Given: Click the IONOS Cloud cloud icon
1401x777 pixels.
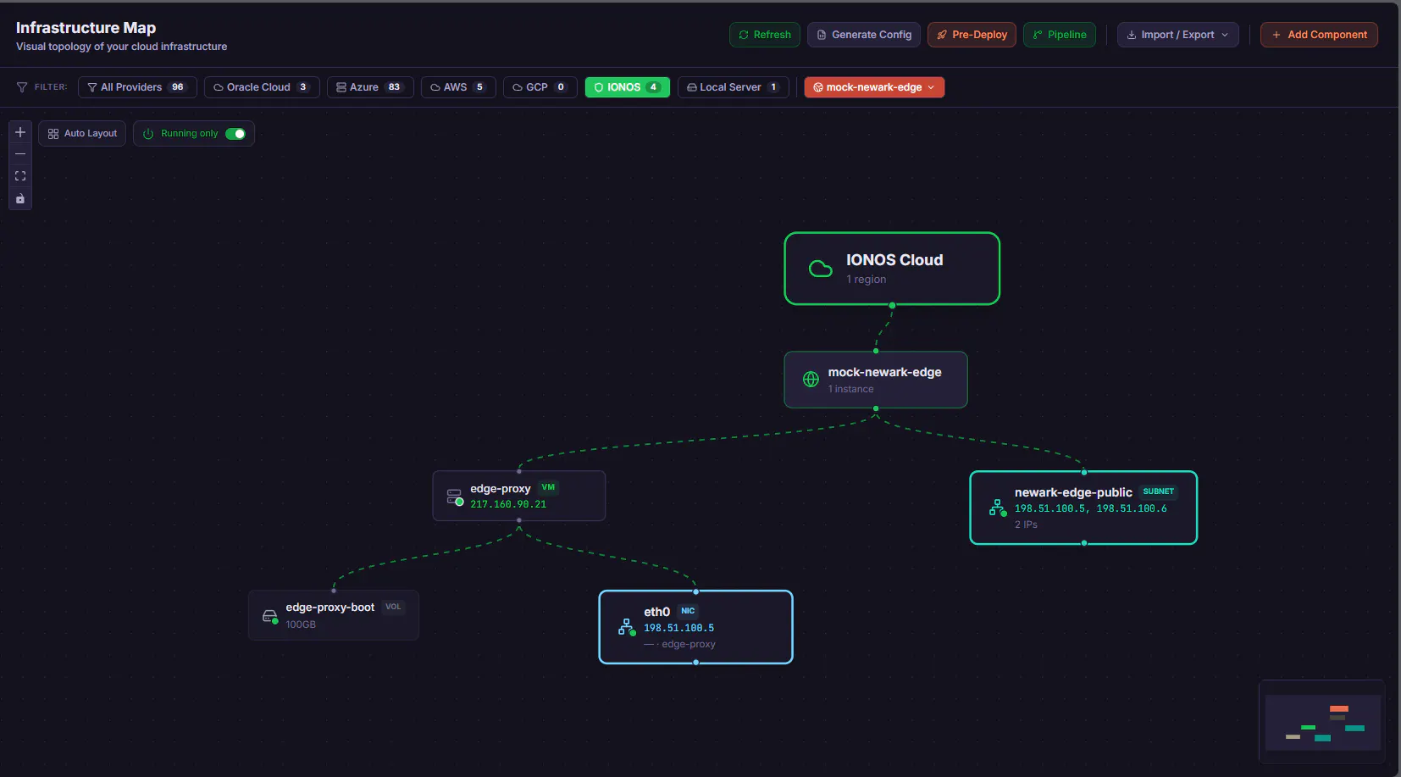Looking at the screenshot, I should (x=821, y=269).
